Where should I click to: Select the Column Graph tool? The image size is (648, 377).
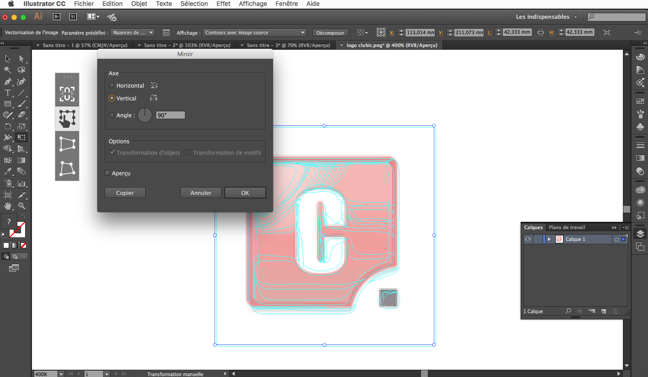(x=21, y=183)
